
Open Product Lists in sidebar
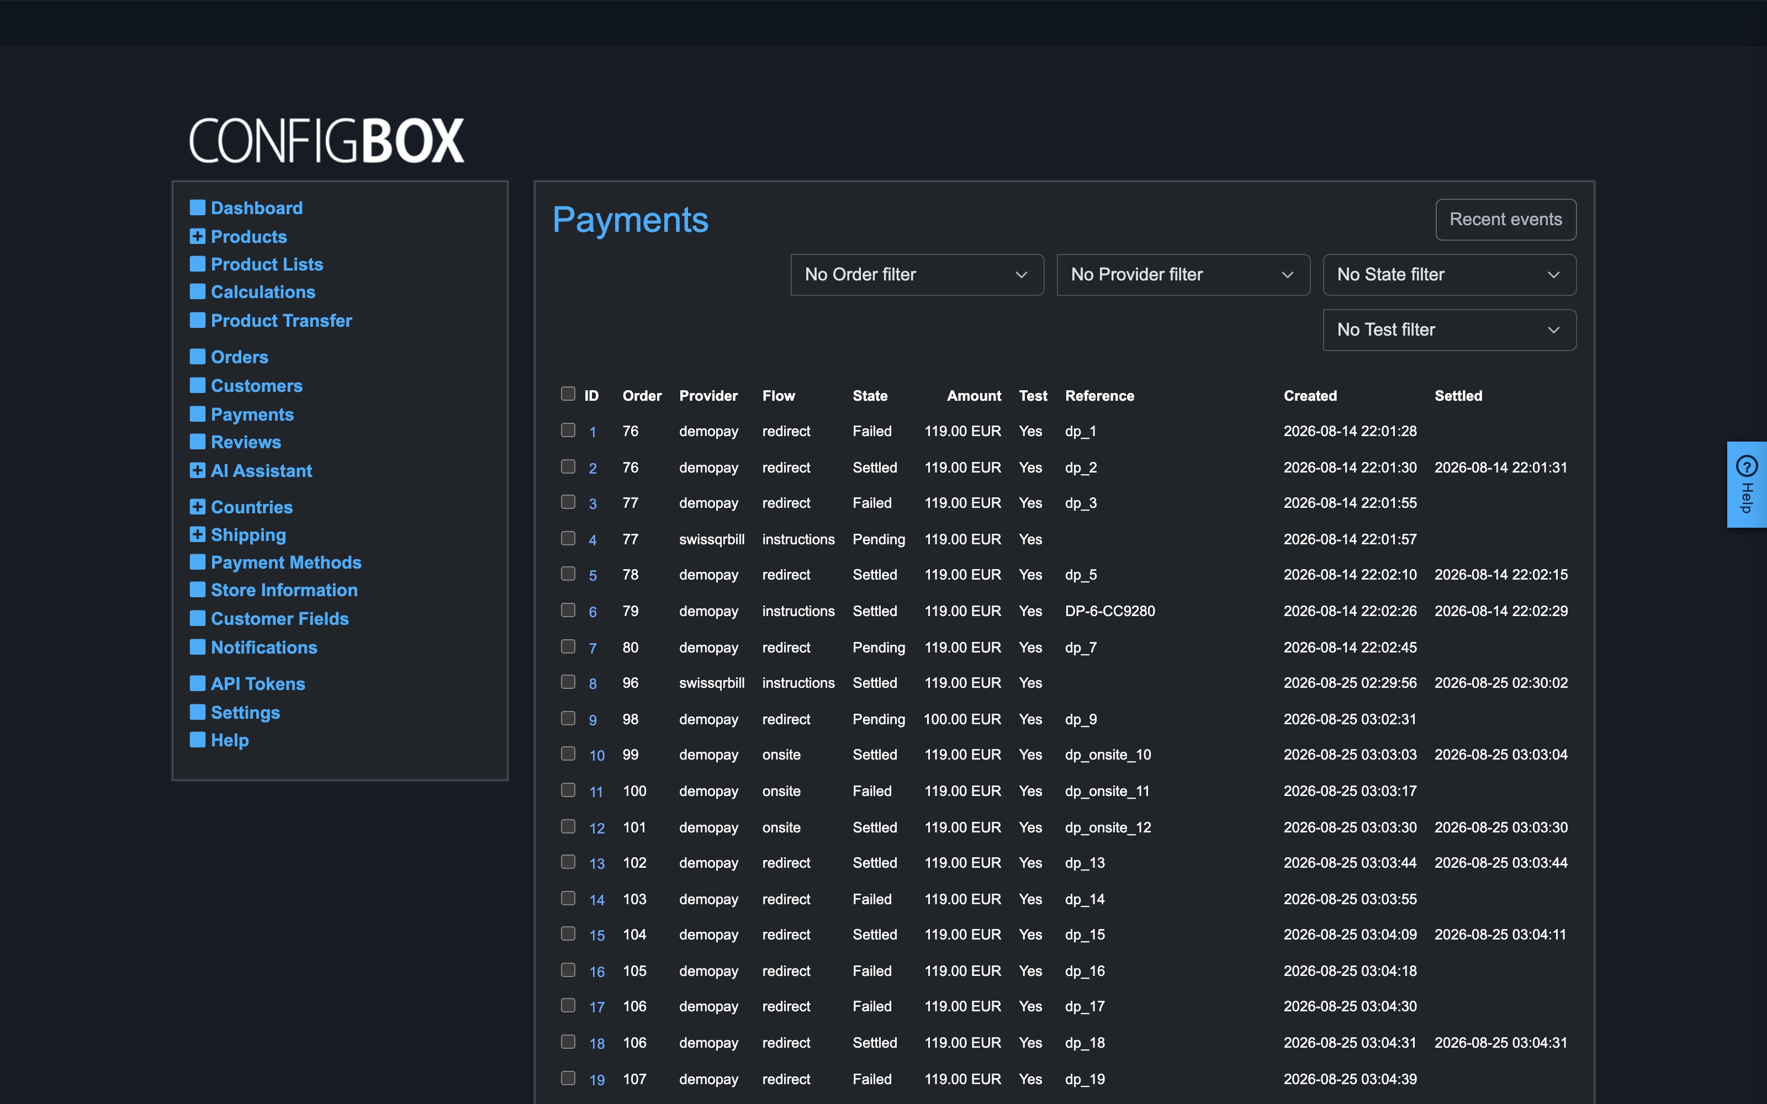click(x=267, y=264)
